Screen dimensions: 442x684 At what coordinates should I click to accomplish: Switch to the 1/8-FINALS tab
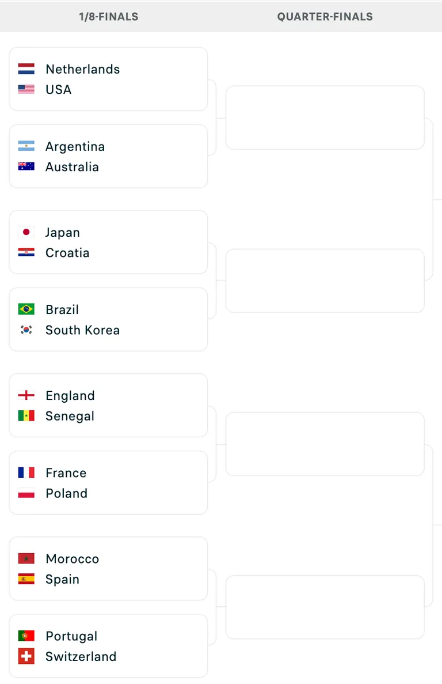pyautogui.click(x=108, y=17)
